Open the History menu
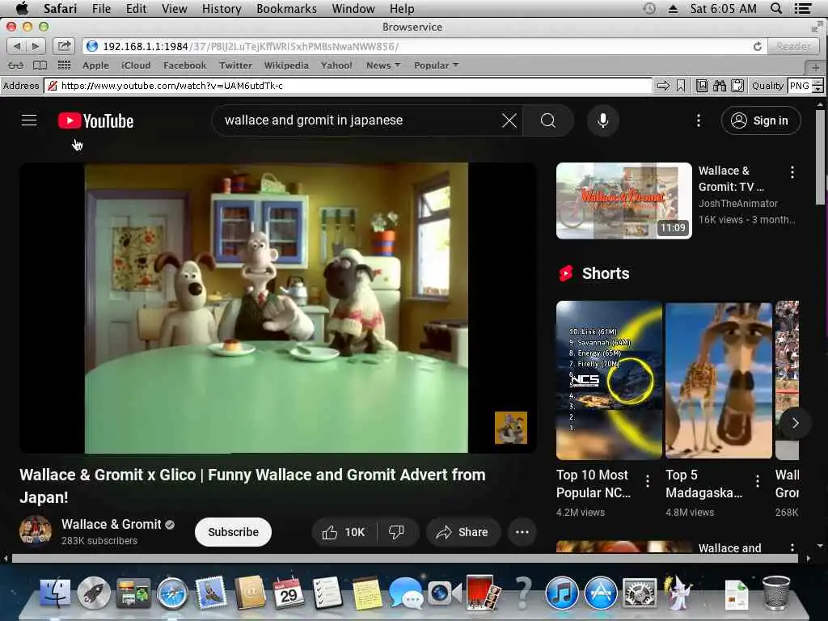 click(x=222, y=8)
